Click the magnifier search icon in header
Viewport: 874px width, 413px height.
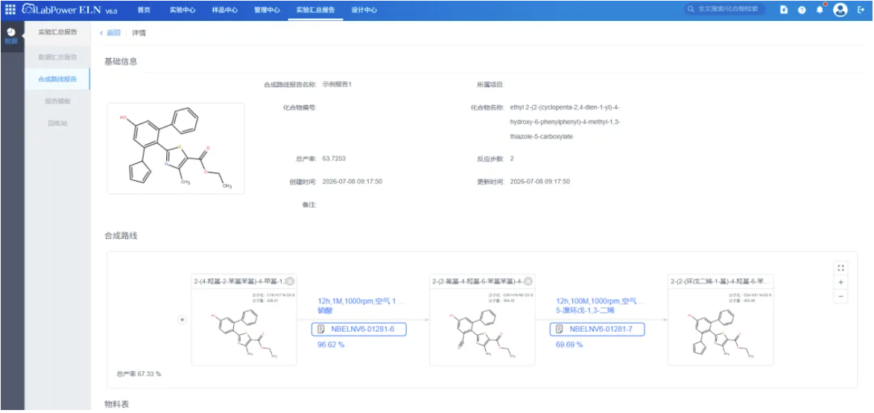(691, 10)
